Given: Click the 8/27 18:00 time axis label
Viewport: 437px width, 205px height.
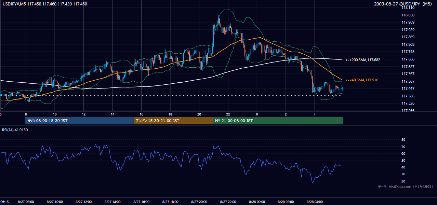Looking at the screenshot, I should (171, 202).
